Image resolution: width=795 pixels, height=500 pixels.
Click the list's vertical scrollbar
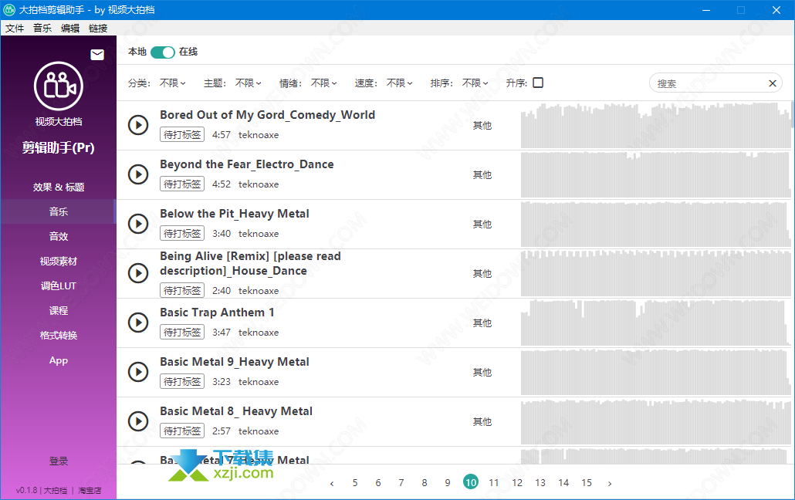coord(793,114)
